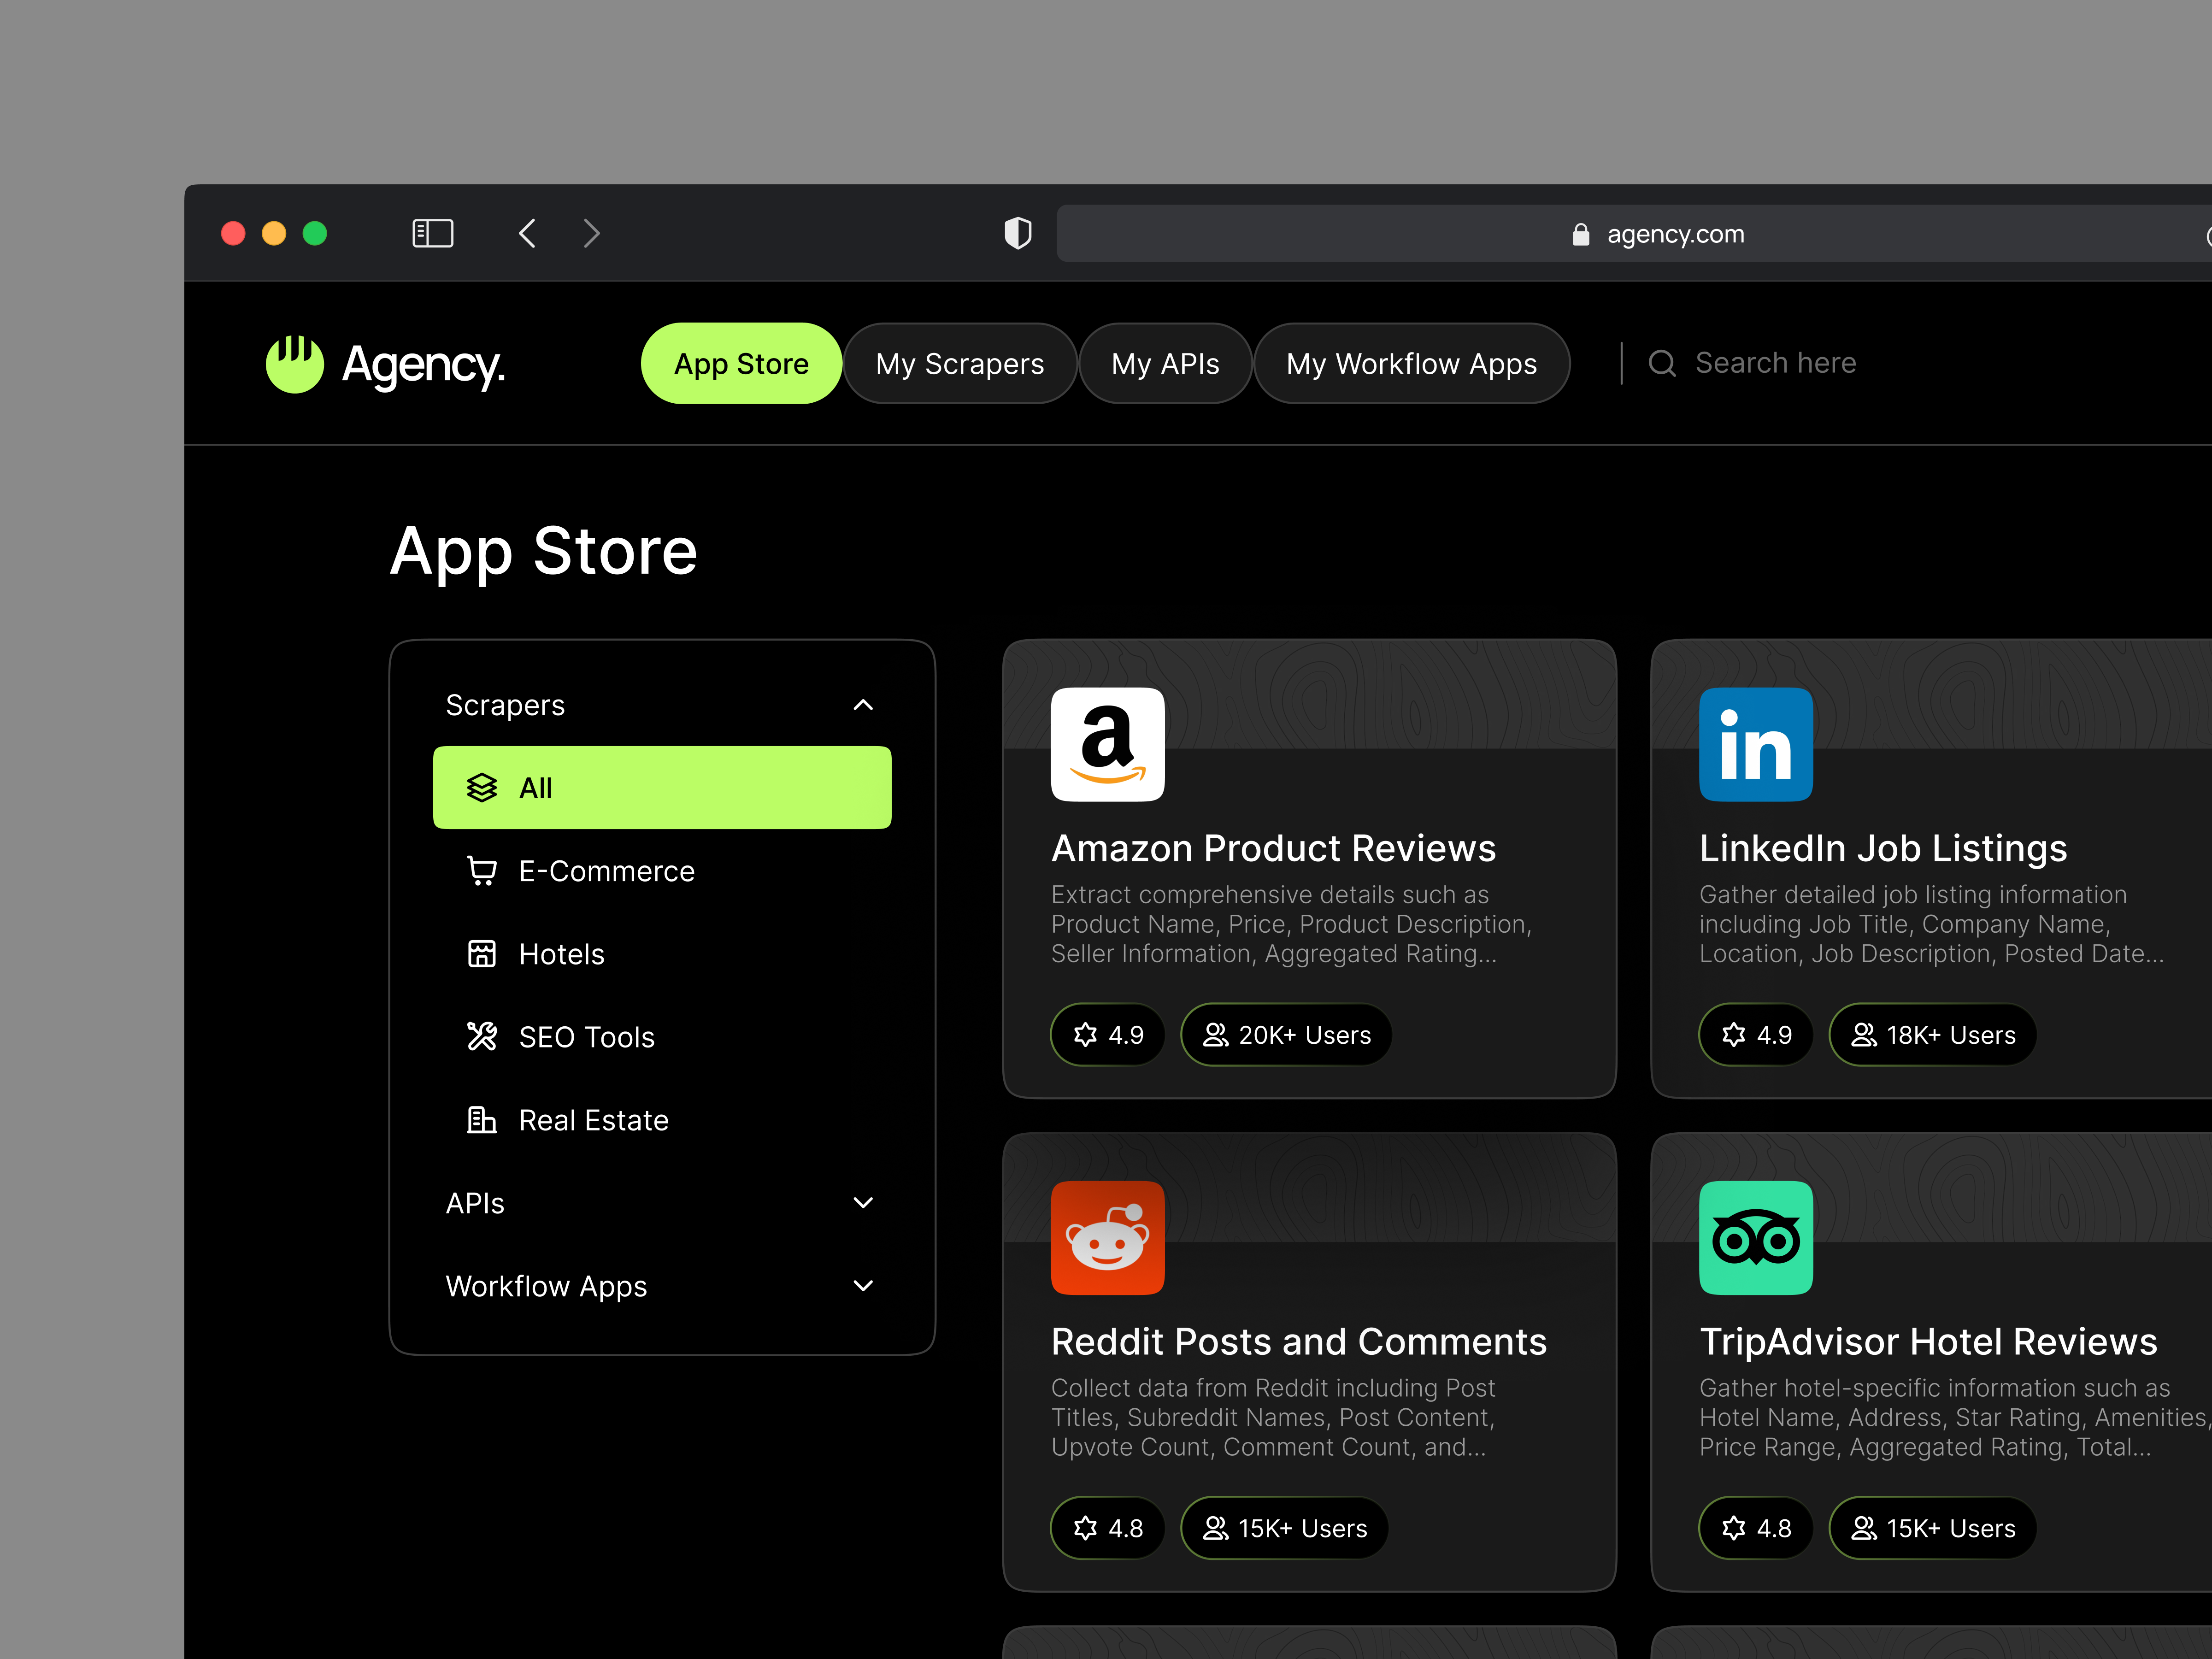Switch to the My Scrapers tab
Viewport: 2212px width, 1659px height.
(960, 363)
